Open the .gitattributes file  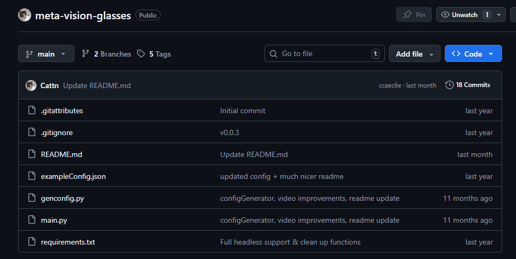coord(62,111)
